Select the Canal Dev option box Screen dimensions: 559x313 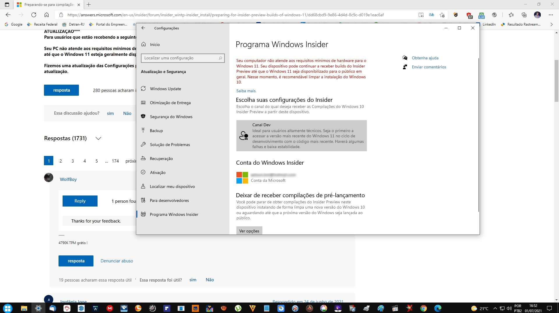click(301, 136)
